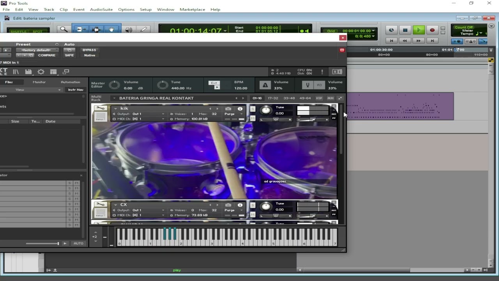
Task: Open Kontakt library browser icon
Action: (16, 72)
